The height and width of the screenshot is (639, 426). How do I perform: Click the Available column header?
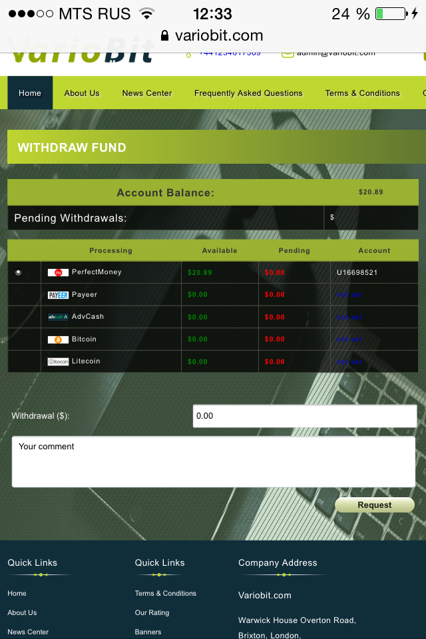point(220,251)
